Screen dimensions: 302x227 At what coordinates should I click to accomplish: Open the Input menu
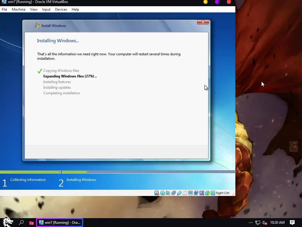point(46,9)
